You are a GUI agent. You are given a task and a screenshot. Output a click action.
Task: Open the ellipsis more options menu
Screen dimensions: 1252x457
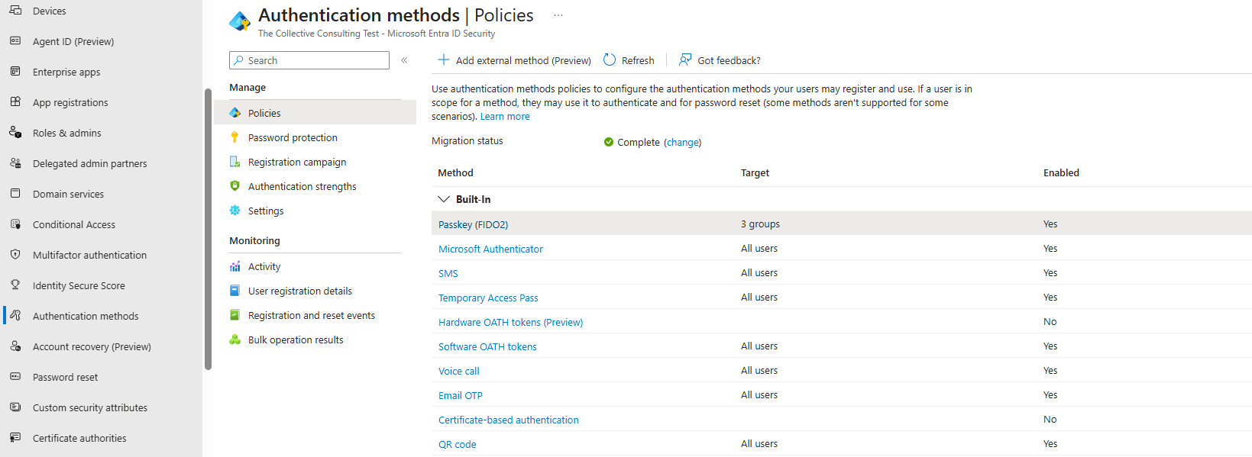pyautogui.click(x=558, y=15)
